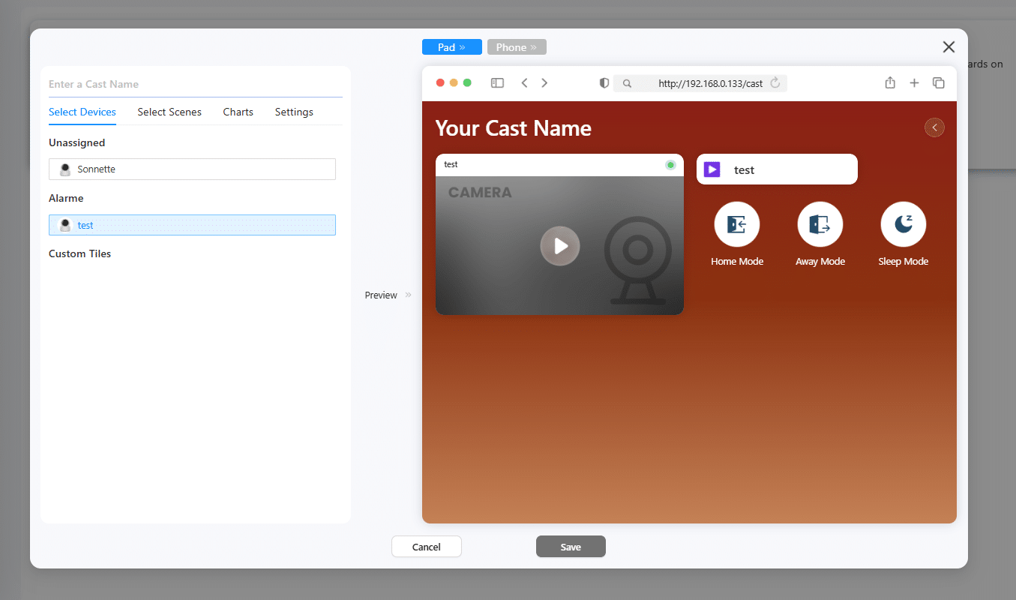Screen dimensions: 1016x600
Task: Select the Sleep Mode moon icon
Action: coord(903,224)
